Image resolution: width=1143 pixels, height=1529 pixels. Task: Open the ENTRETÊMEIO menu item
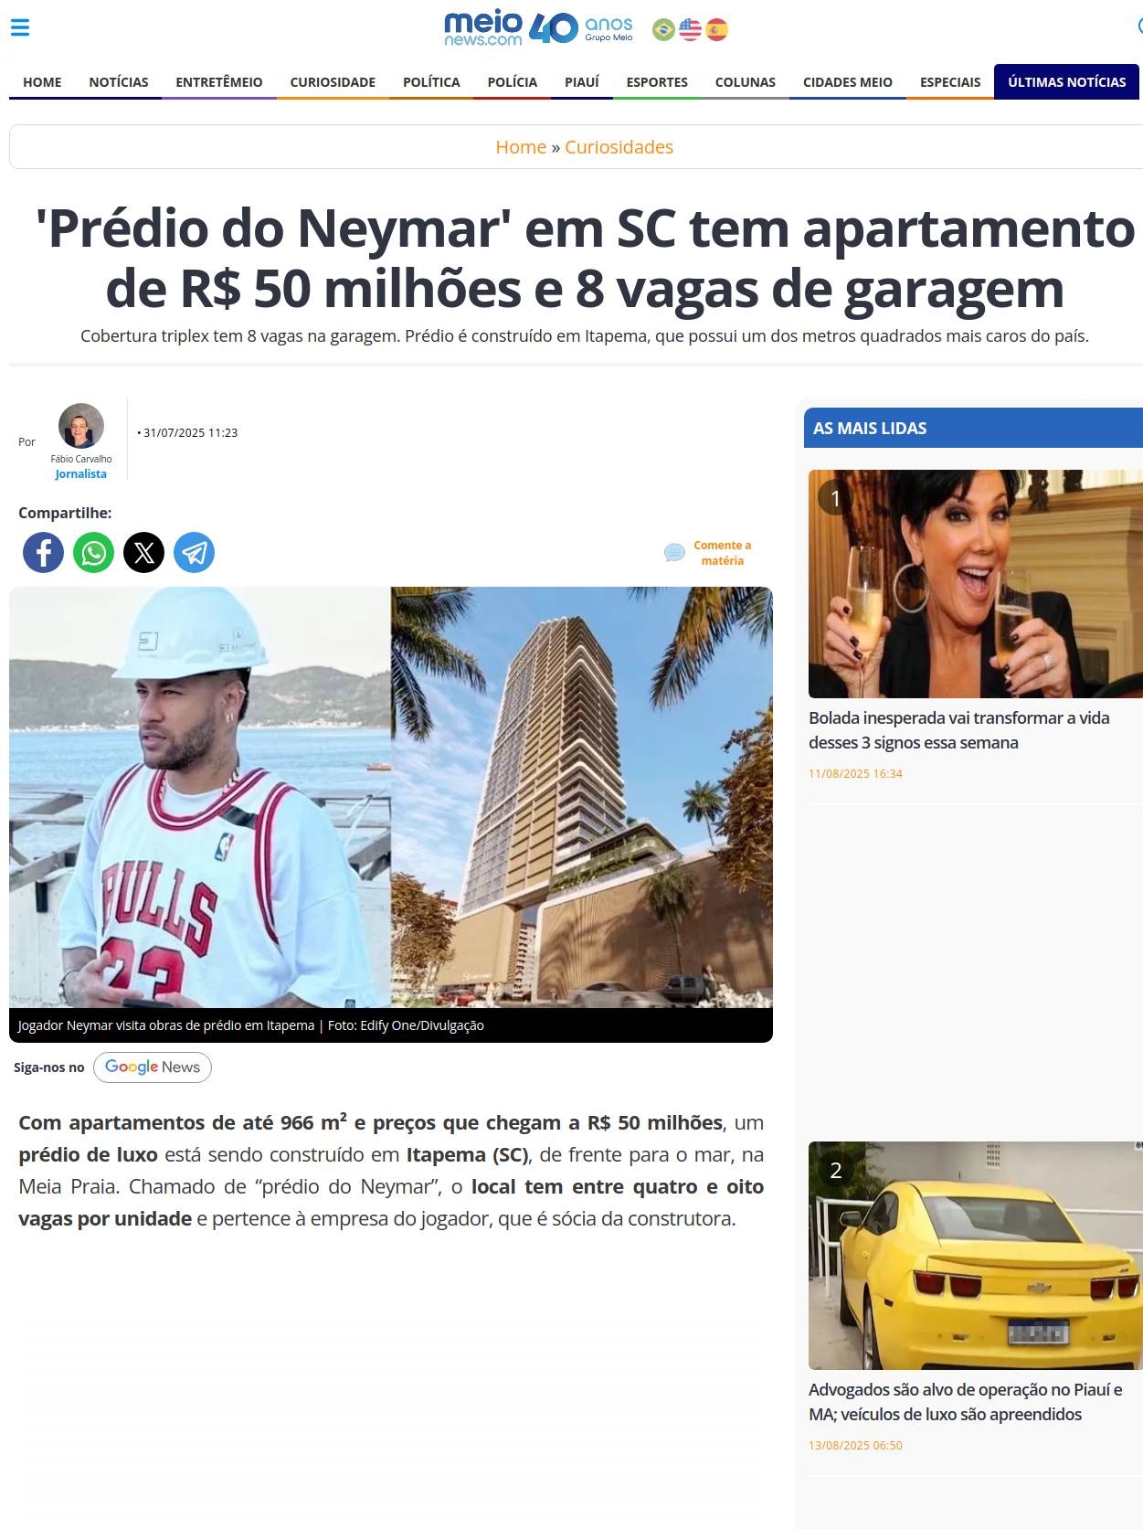(x=219, y=82)
